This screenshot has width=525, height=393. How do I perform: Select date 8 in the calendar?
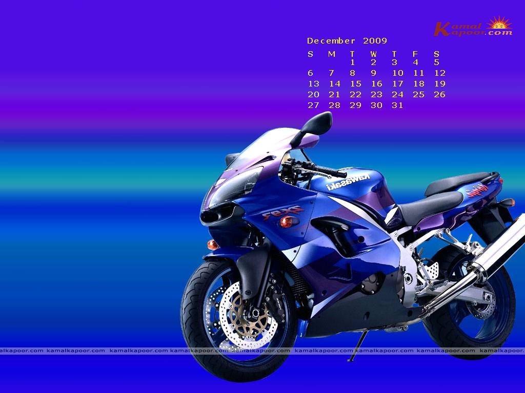tap(353, 73)
